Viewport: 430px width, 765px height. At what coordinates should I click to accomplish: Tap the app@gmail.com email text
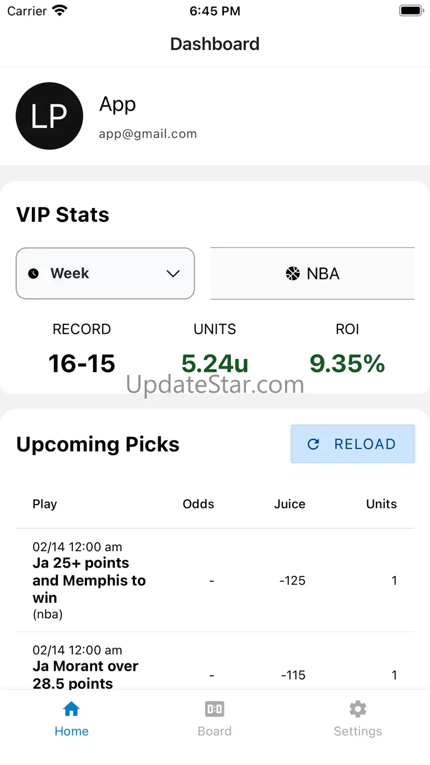(x=148, y=134)
